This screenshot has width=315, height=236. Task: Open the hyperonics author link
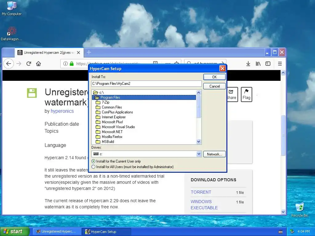click(62, 111)
